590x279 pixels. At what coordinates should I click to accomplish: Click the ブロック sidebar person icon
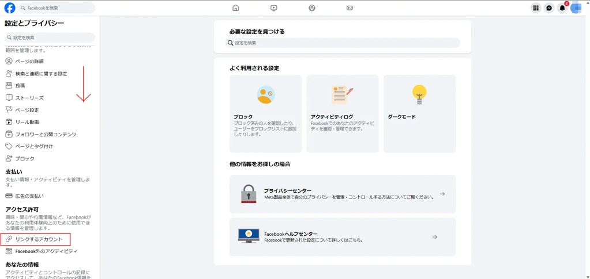click(x=9, y=158)
